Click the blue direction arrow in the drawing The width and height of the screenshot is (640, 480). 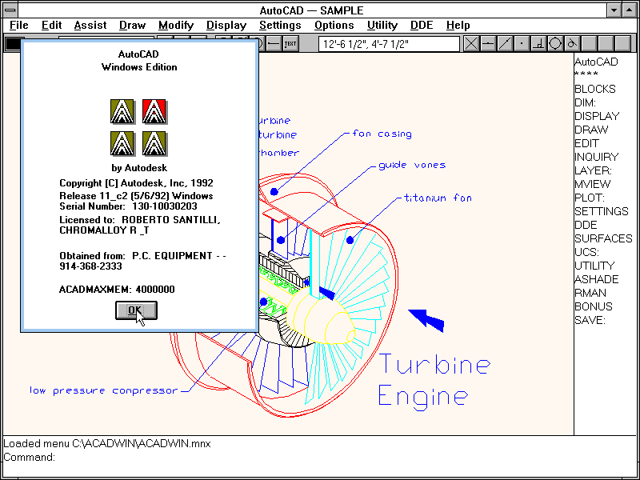(426, 319)
